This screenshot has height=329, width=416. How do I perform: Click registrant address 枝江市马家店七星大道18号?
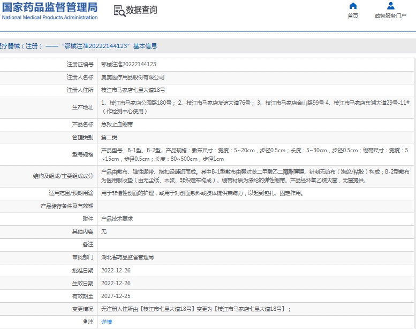(x=133, y=90)
